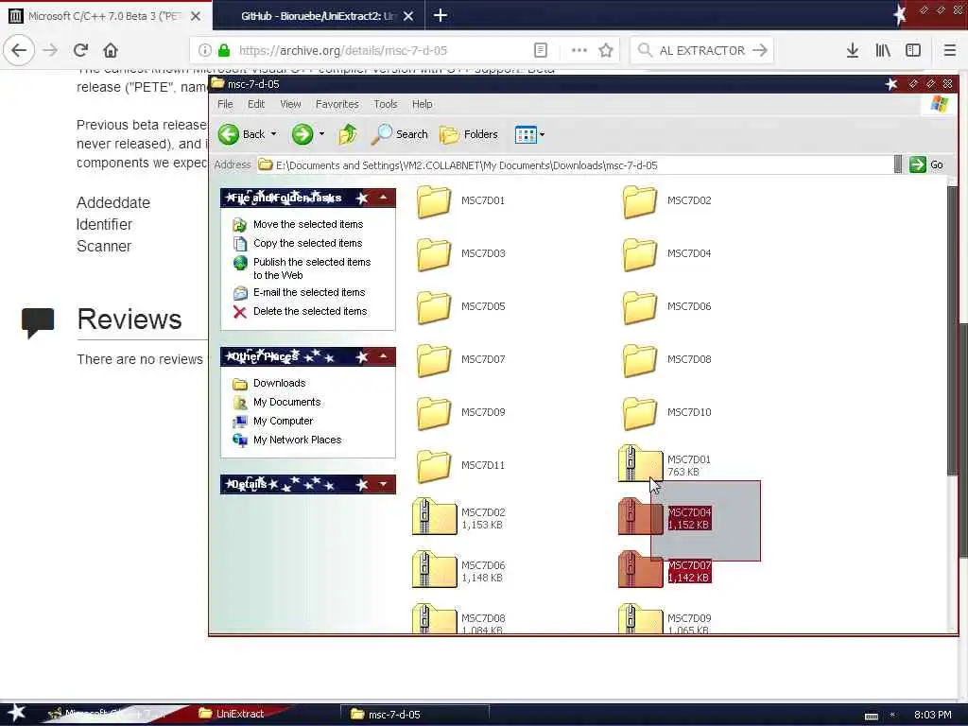
Task: Select MSC7D07 zip archive 1,142 KB
Action: click(x=640, y=570)
